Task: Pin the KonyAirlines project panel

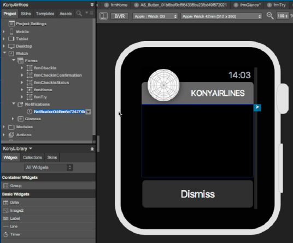Action: (x=92, y=5)
